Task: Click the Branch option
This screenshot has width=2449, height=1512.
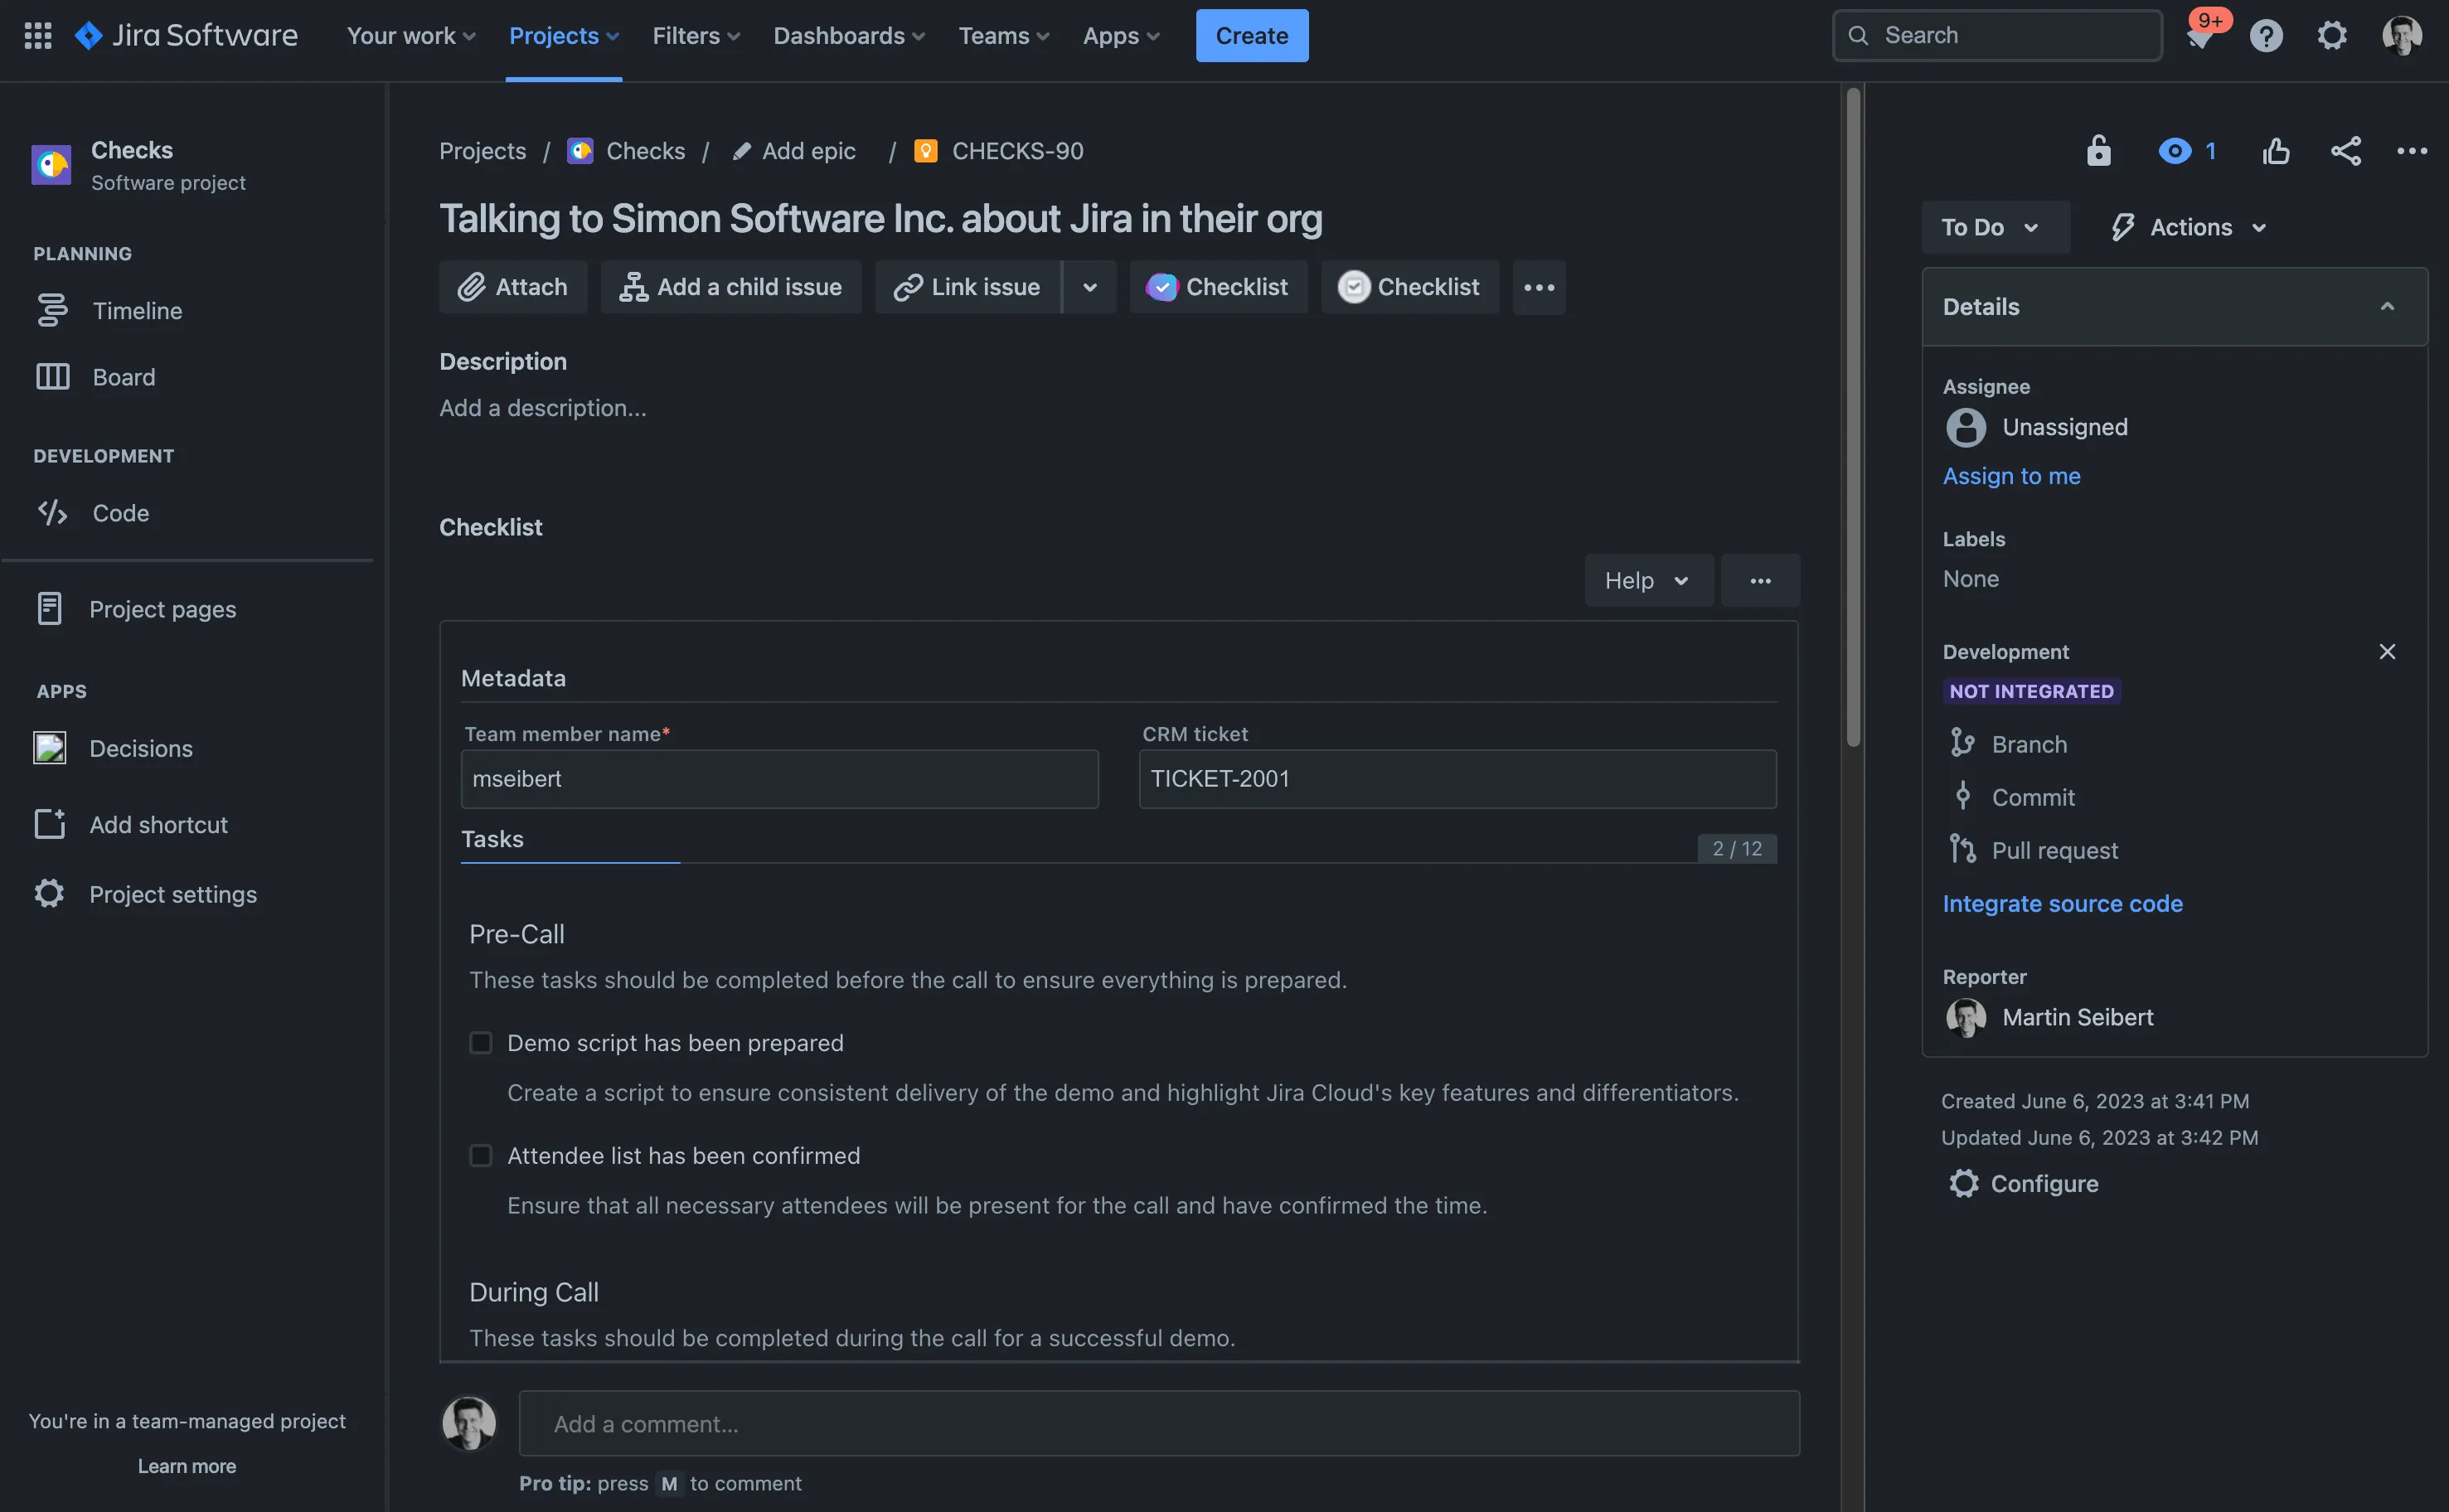Action: point(2010,744)
